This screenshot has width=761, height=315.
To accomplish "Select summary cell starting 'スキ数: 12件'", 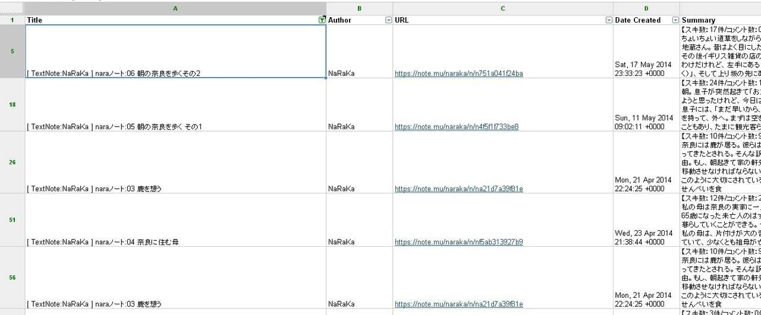I will click(x=721, y=220).
